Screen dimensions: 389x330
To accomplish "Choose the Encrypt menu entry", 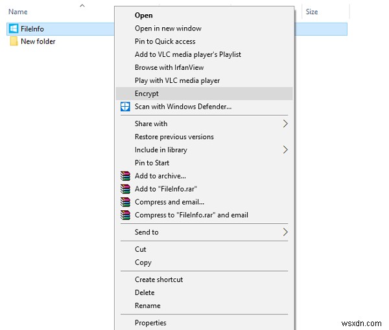I will [x=204, y=94].
